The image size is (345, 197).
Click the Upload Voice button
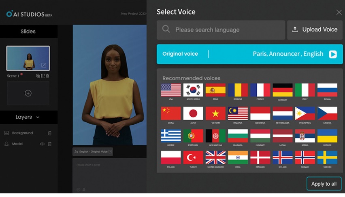point(315,30)
